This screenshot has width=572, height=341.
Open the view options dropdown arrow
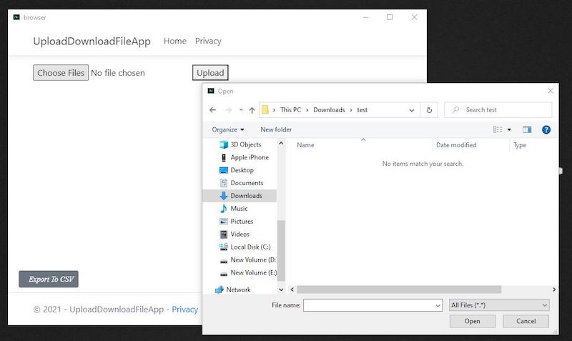pos(509,129)
